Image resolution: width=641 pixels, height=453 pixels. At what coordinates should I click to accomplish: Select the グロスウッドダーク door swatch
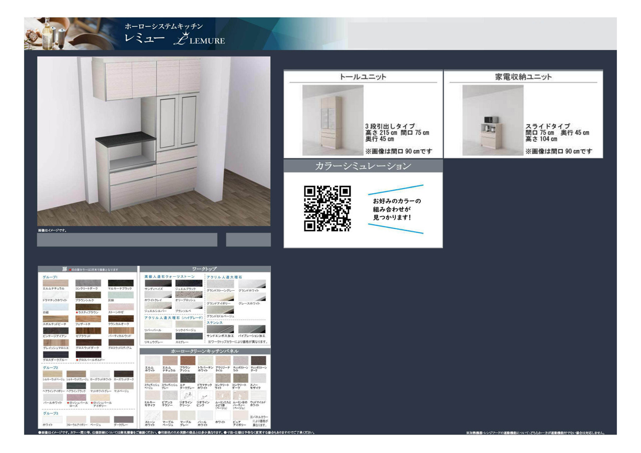[88, 342]
